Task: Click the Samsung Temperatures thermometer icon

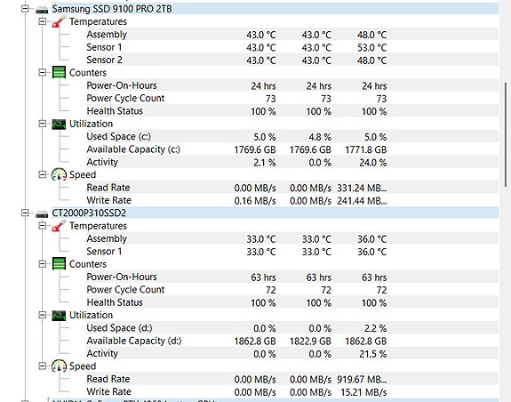Action: (x=59, y=22)
